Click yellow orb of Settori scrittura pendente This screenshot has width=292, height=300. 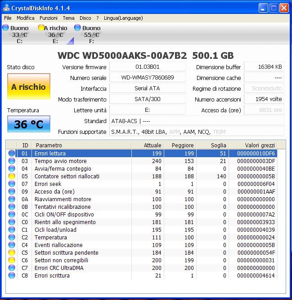(12, 252)
